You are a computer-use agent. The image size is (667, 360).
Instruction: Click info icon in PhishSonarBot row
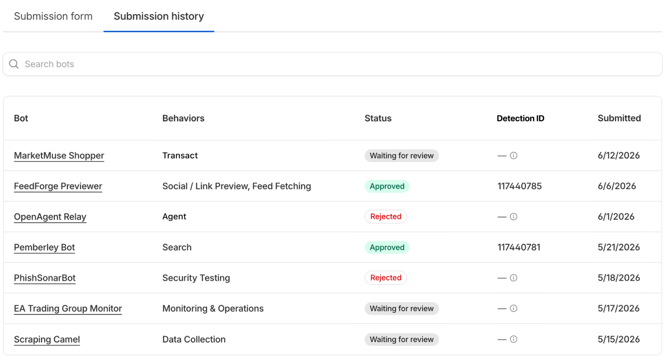tap(514, 278)
